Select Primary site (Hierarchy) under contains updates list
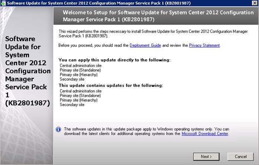 79,100
